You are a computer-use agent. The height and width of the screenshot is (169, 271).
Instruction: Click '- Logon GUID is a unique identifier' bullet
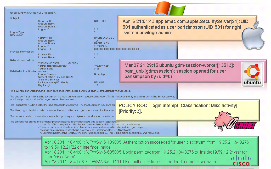click(x=90, y=124)
